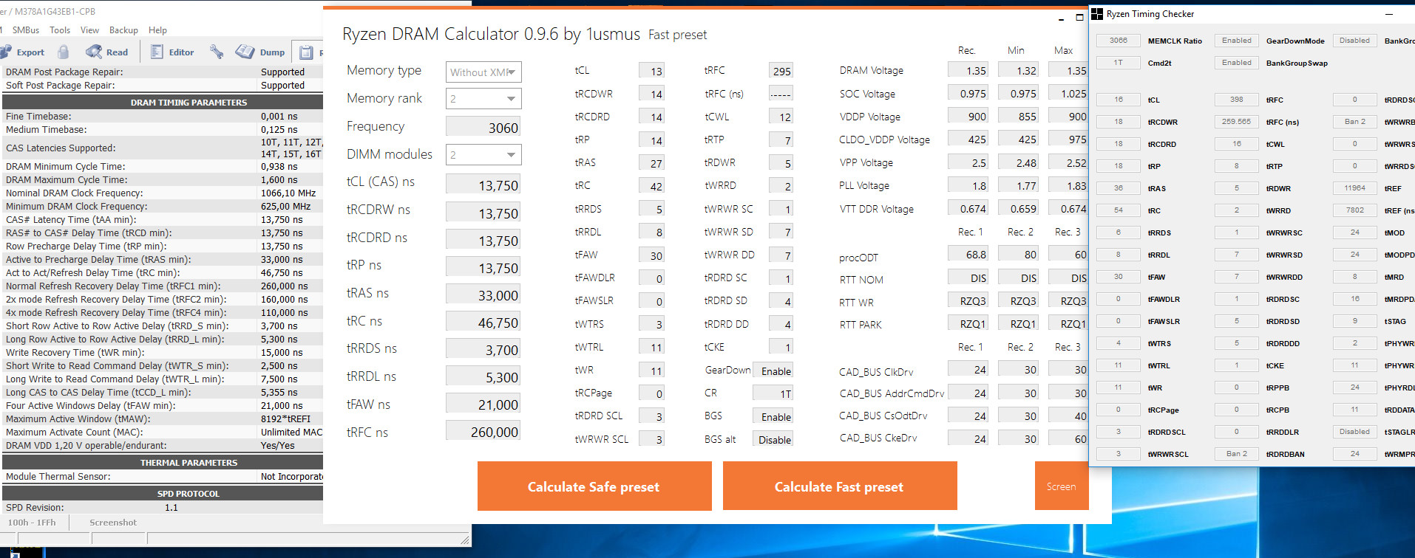1415x558 pixels.
Task: Click the RTT PARK Rec. 2 value RZQ1
Action: tap(1018, 323)
